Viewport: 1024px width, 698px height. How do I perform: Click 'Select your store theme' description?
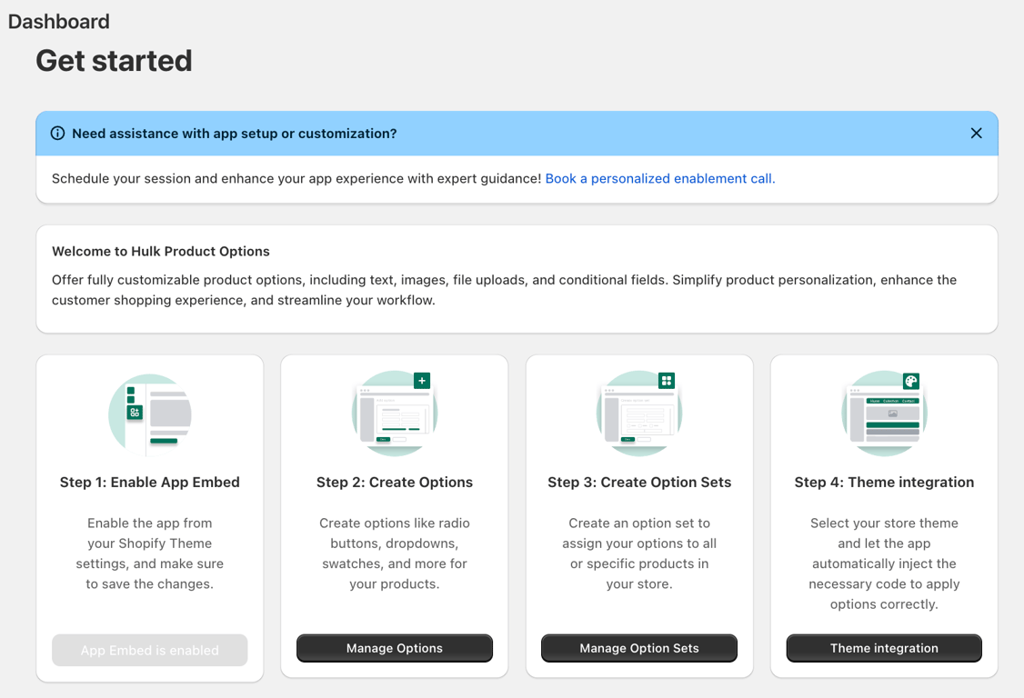[x=884, y=563]
